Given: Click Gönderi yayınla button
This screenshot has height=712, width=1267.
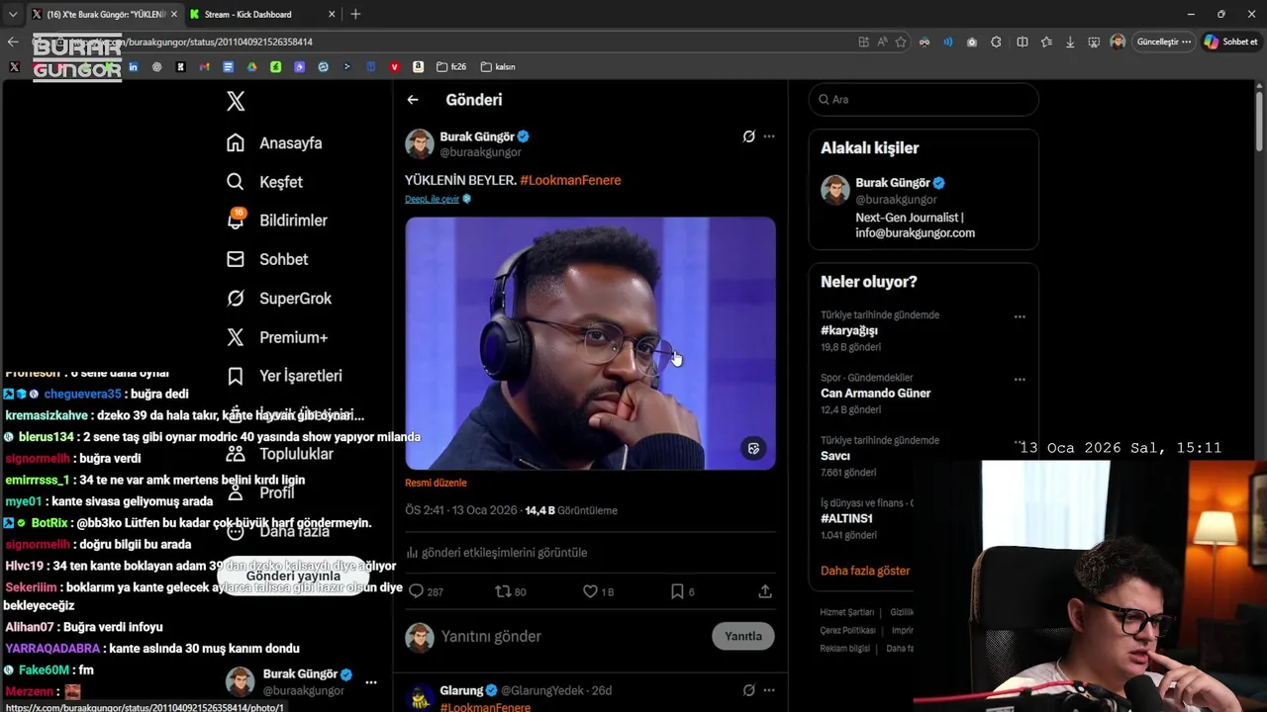Looking at the screenshot, I should coord(293,576).
